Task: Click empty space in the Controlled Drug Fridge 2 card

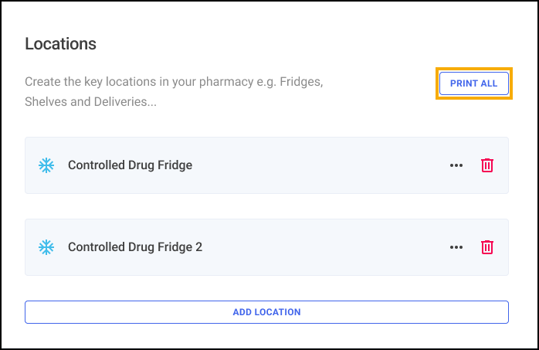Action: 324,247
